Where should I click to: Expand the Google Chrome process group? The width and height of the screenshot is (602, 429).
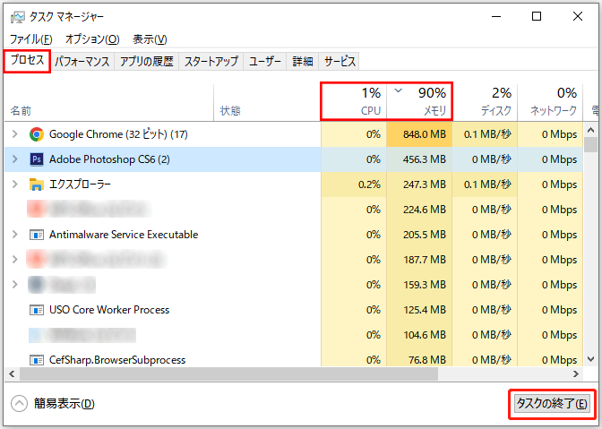click(15, 134)
